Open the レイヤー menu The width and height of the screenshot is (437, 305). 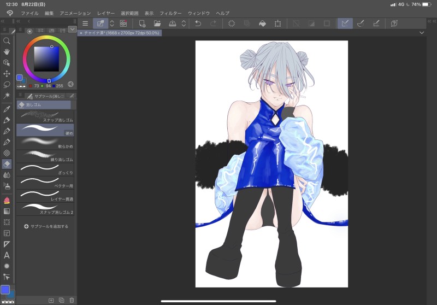[106, 13]
